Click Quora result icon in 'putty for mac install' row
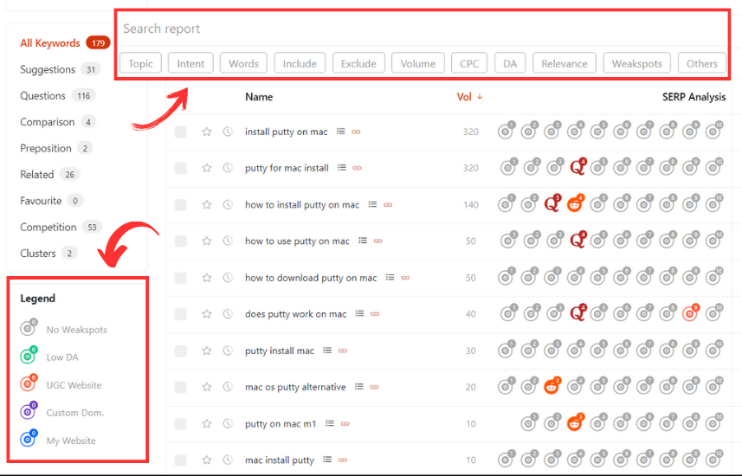 click(577, 166)
